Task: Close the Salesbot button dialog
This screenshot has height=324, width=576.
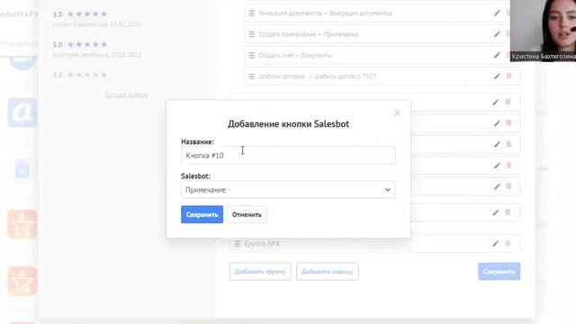Action: click(397, 113)
